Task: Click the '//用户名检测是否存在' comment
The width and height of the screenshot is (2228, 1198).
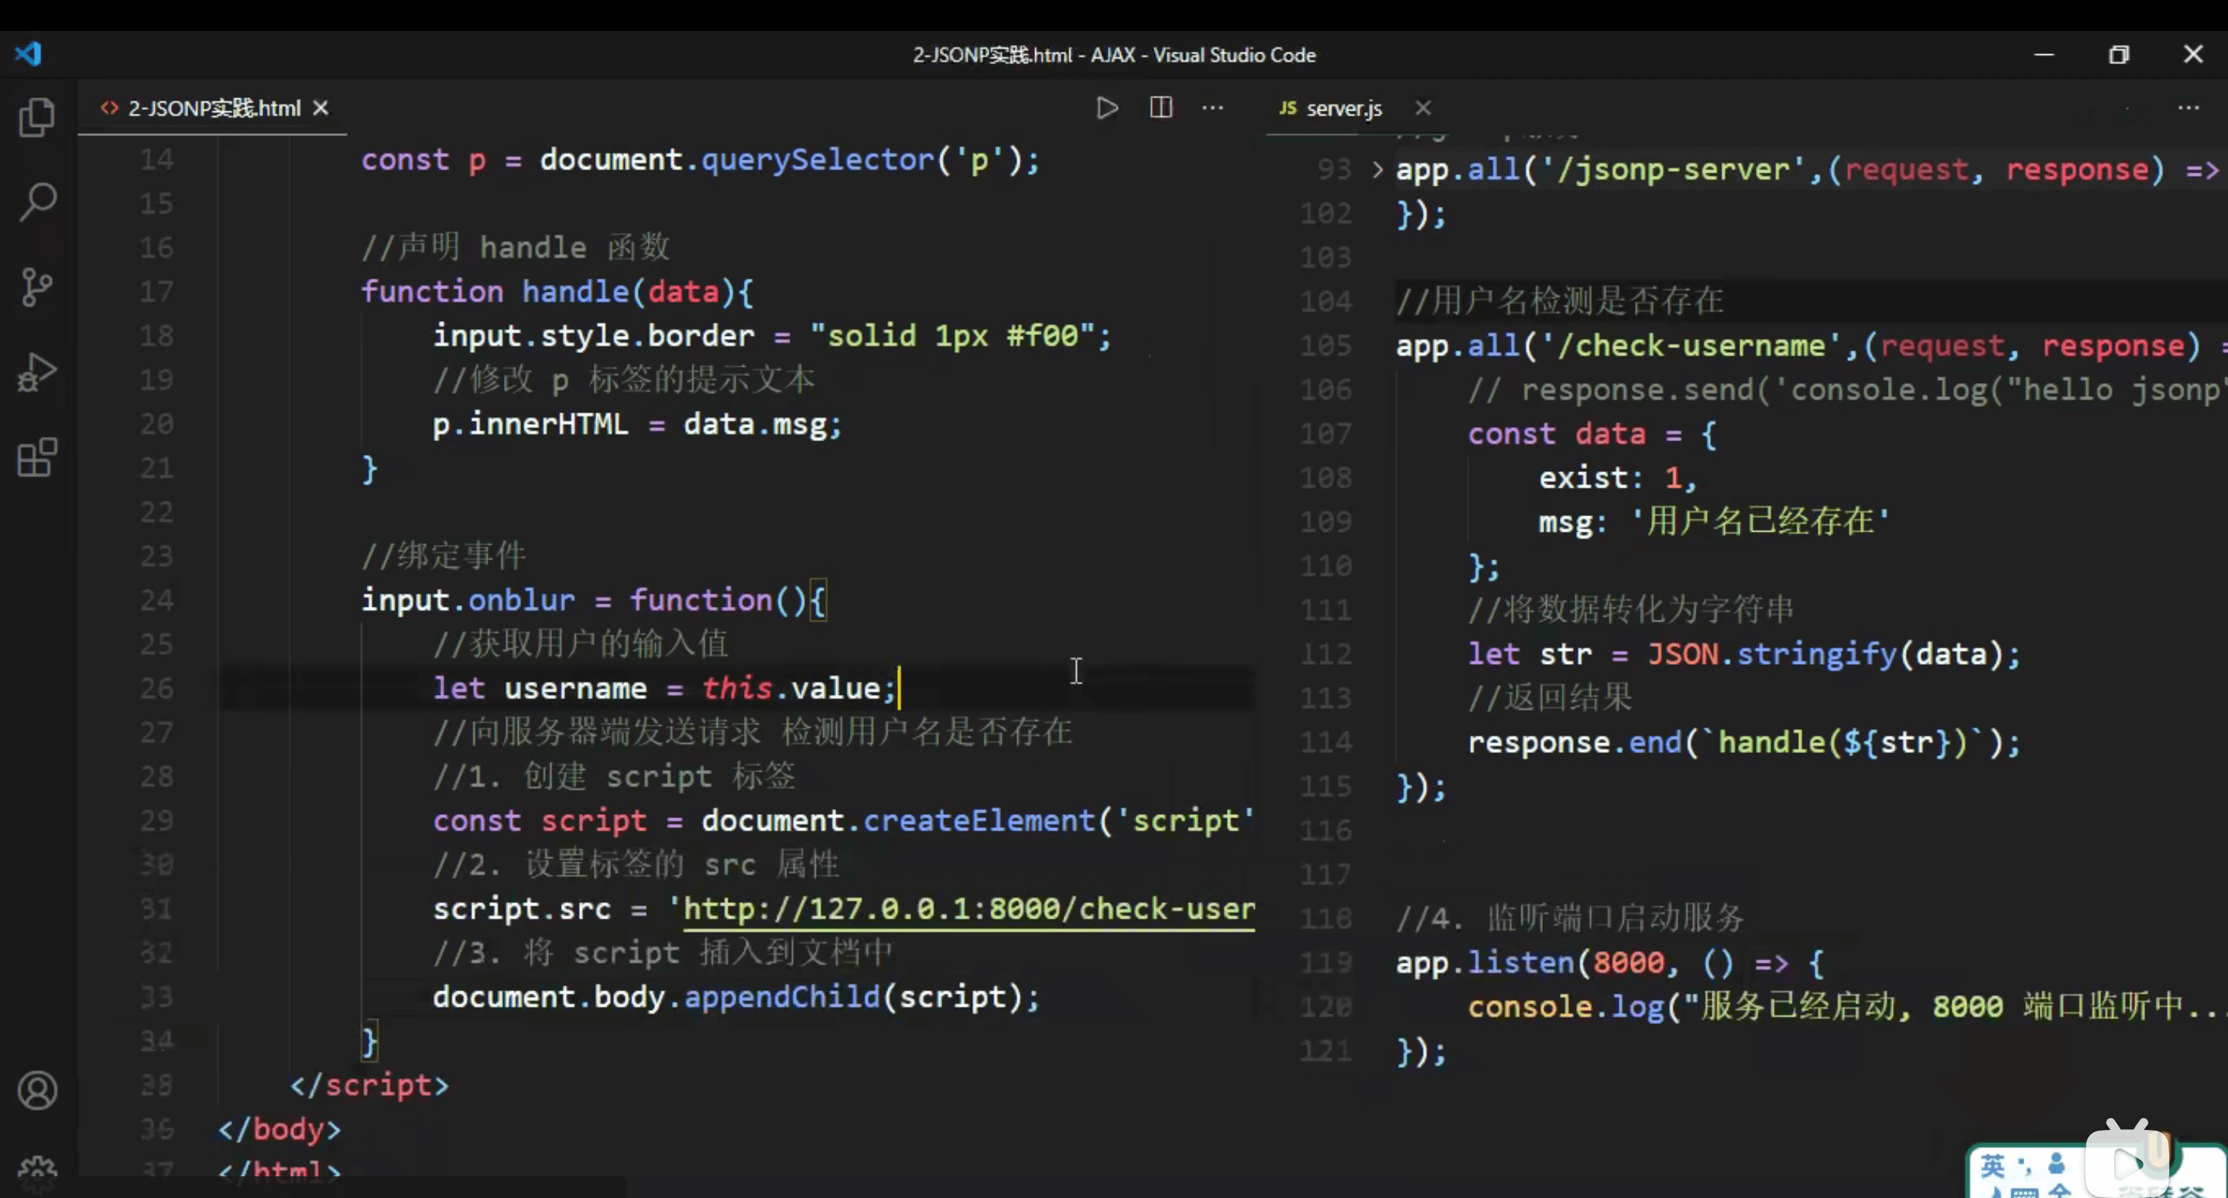Action: [x=1560, y=302]
